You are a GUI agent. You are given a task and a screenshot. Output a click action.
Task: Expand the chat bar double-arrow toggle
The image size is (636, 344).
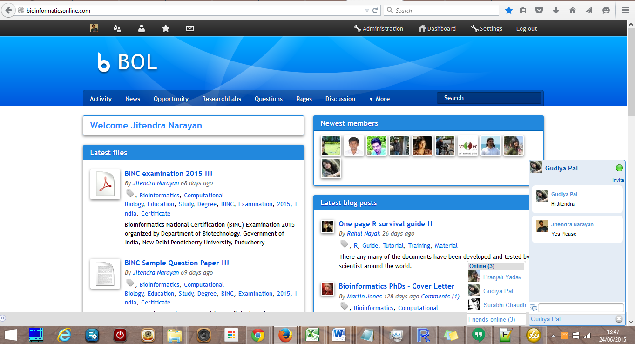point(3,318)
